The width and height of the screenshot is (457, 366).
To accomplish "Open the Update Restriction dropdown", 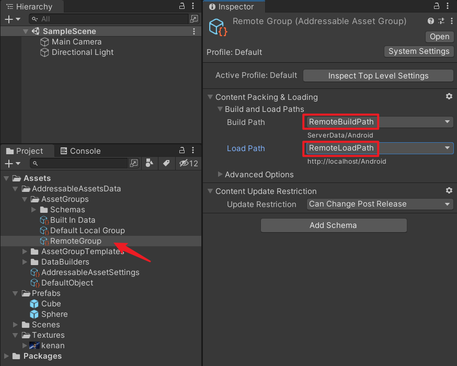I will pyautogui.click(x=379, y=204).
